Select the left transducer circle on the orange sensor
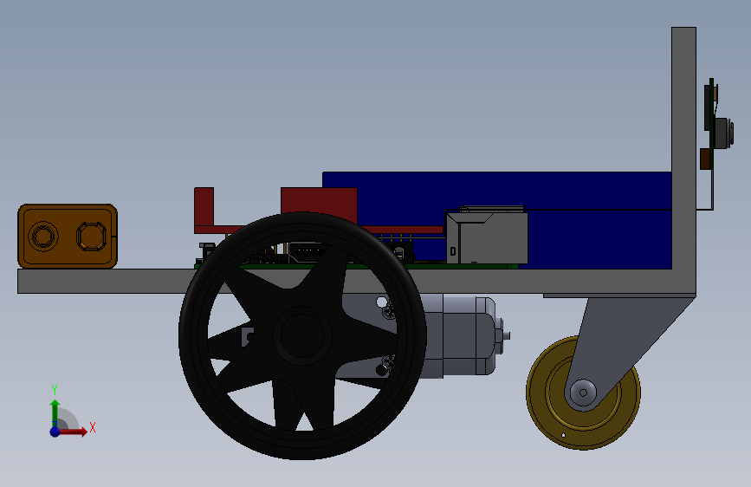Image resolution: width=751 pixels, height=487 pixels. (x=43, y=237)
